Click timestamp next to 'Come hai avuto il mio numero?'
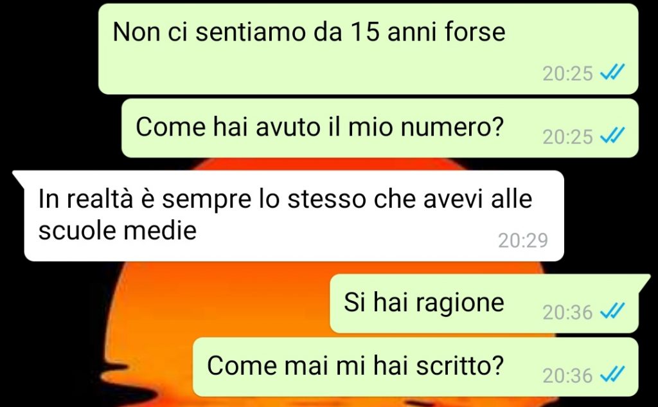 (567, 138)
